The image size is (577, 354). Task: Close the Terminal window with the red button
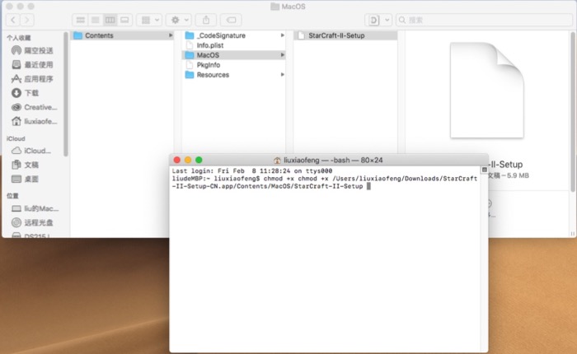pyautogui.click(x=177, y=160)
